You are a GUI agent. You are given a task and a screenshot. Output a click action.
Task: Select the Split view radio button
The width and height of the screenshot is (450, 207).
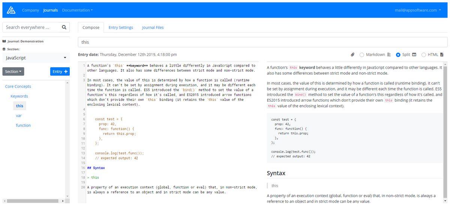coord(398,55)
